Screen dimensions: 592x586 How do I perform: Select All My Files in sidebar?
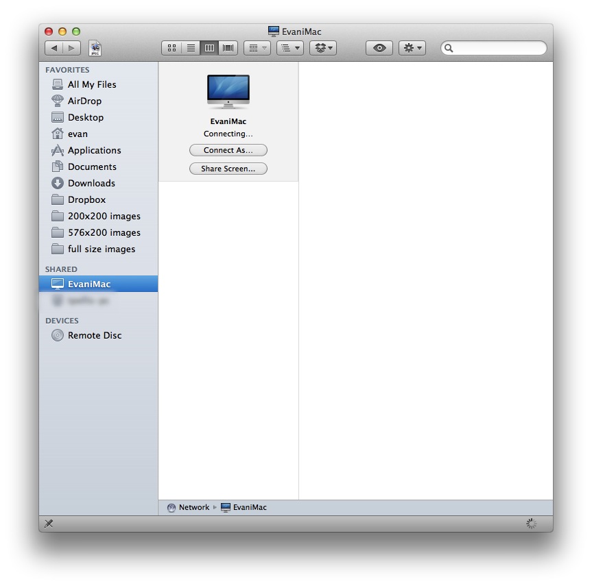pyautogui.click(x=92, y=84)
